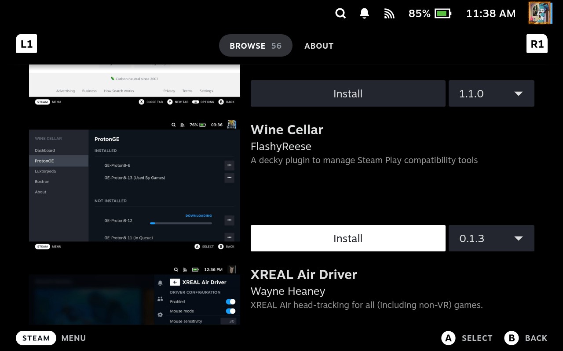This screenshot has height=351, width=563.
Task: Click the battery indicator icon
Action: pyautogui.click(x=443, y=14)
